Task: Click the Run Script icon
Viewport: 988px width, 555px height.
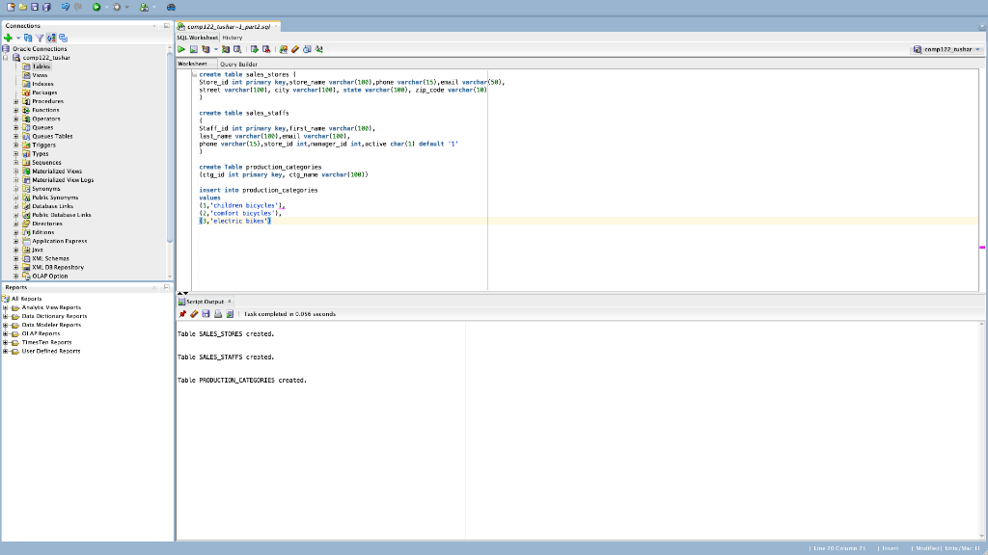Action: [x=193, y=49]
